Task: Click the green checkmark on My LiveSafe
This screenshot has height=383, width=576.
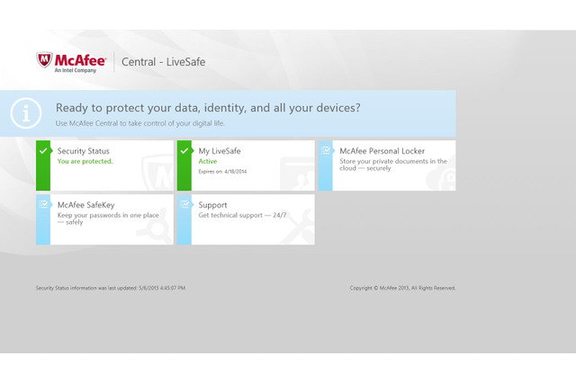Action: [x=184, y=151]
